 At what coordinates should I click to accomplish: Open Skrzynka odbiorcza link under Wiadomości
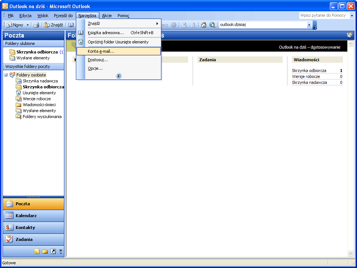pos(309,71)
